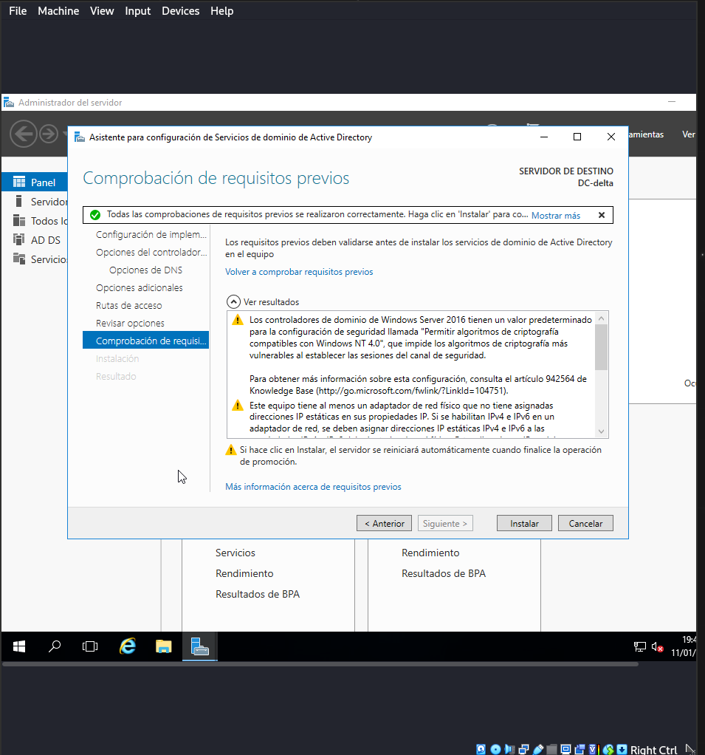Open the taskbar search
Screen dimensions: 705x755
pos(55,646)
